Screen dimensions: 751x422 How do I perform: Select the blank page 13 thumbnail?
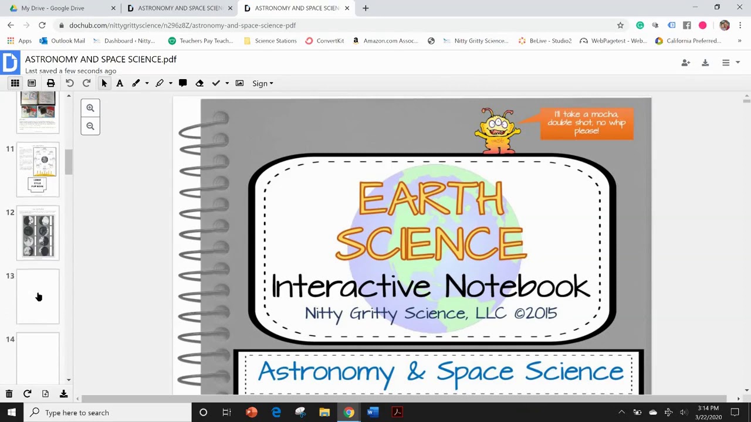(x=38, y=297)
